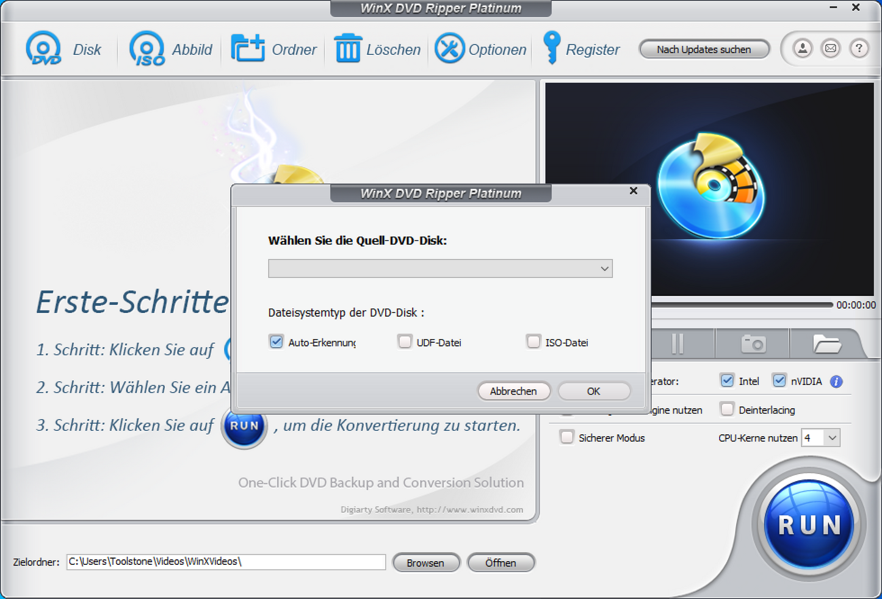The height and width of the screenshot is (599, 882).
Task: Change CPU-Kerne nutzen value
Action: (x=821, y=437)
